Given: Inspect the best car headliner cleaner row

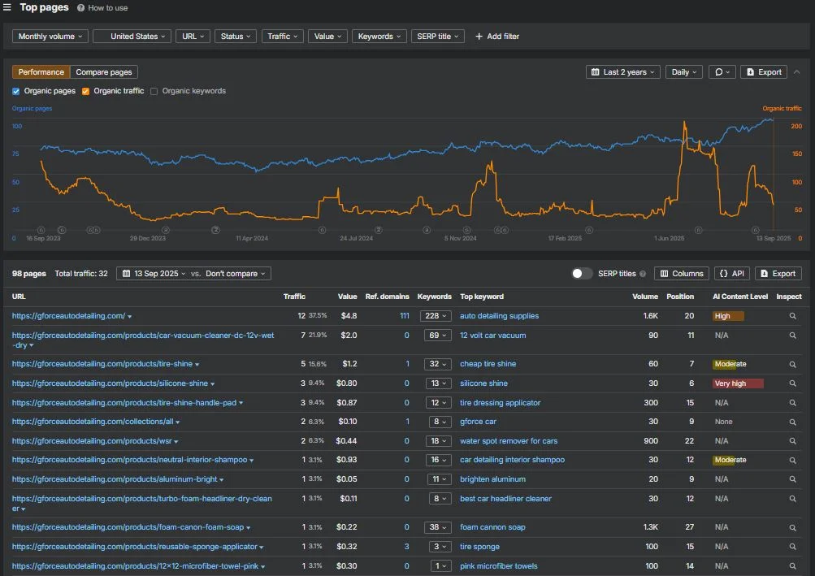Looking at the screenshot, I should tap(792, 499).
